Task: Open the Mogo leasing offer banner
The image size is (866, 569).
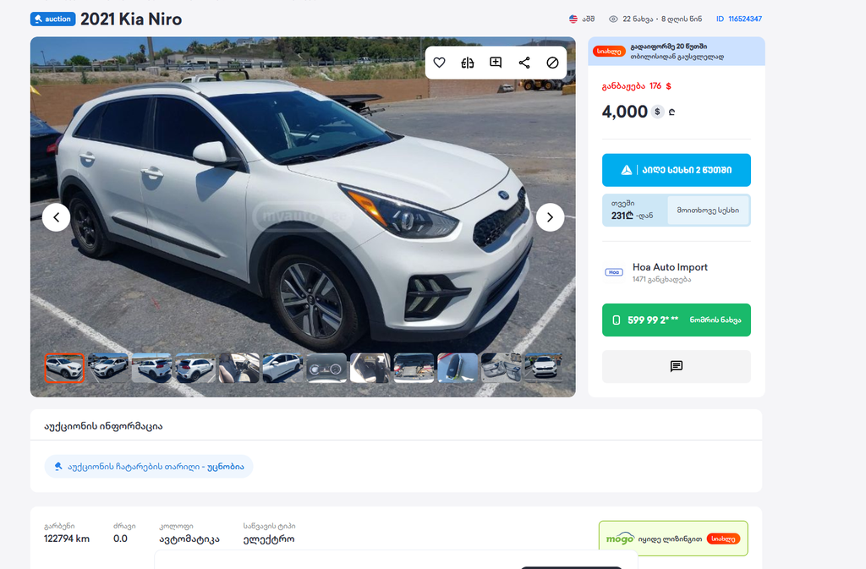Action: 673,539
